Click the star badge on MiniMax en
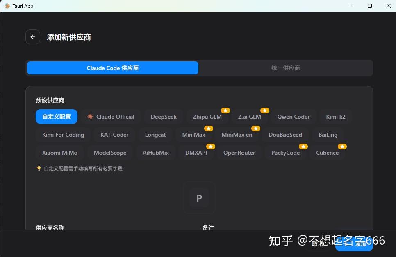This screenshot has width=396, height=257. (256, 128)
